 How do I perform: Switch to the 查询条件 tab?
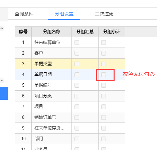24,14
